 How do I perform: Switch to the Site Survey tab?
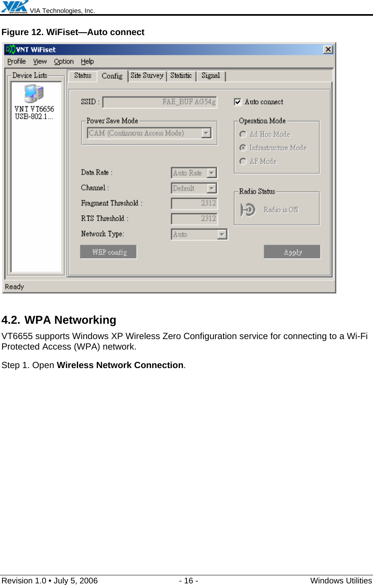click(x=147, y=75)
